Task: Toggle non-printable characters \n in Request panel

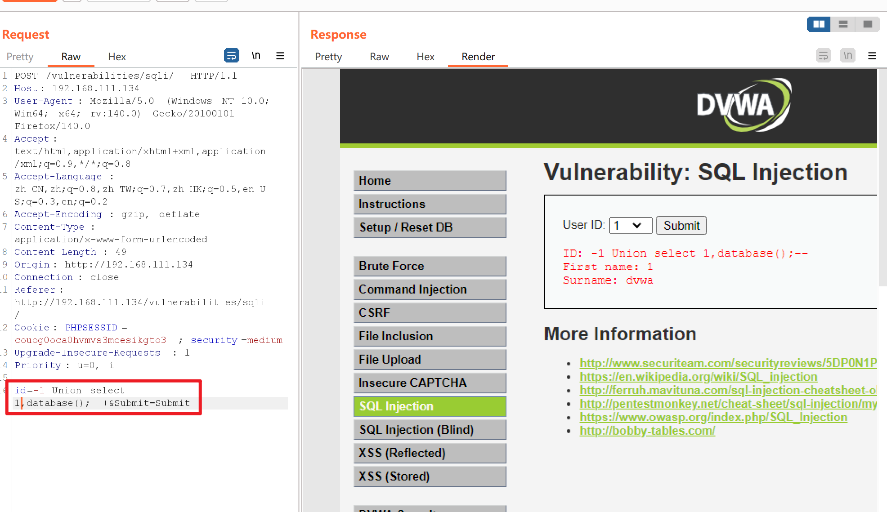Action: pos(256,56)
